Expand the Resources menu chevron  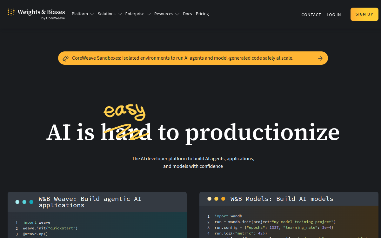click(x=177, y=14)
